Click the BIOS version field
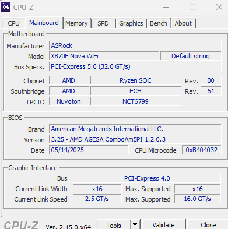This screenshot has width=228, height=229. (135, 139)
